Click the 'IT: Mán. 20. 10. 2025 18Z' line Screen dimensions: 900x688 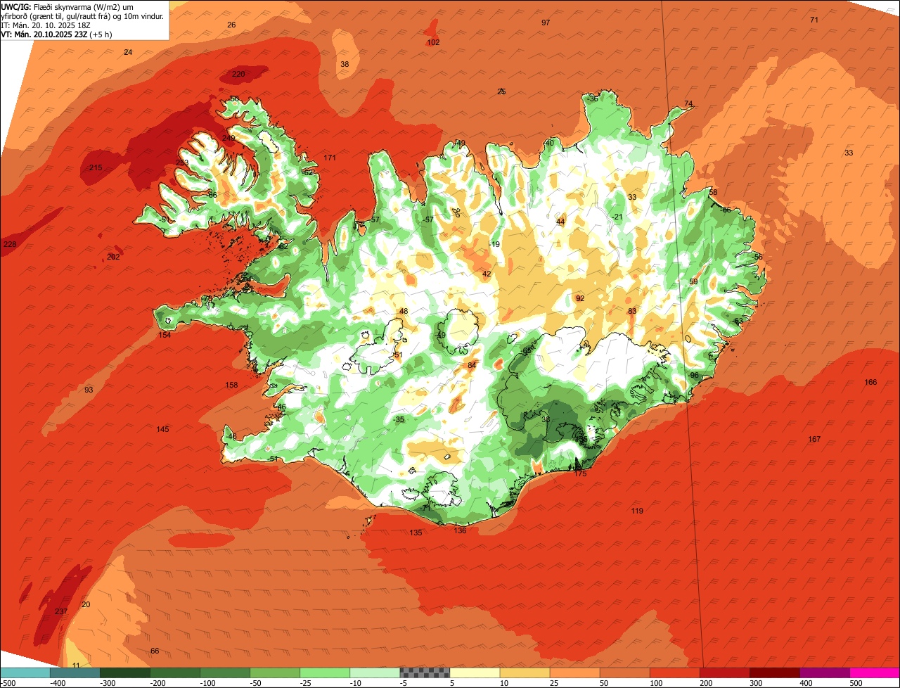click(46, 25)
